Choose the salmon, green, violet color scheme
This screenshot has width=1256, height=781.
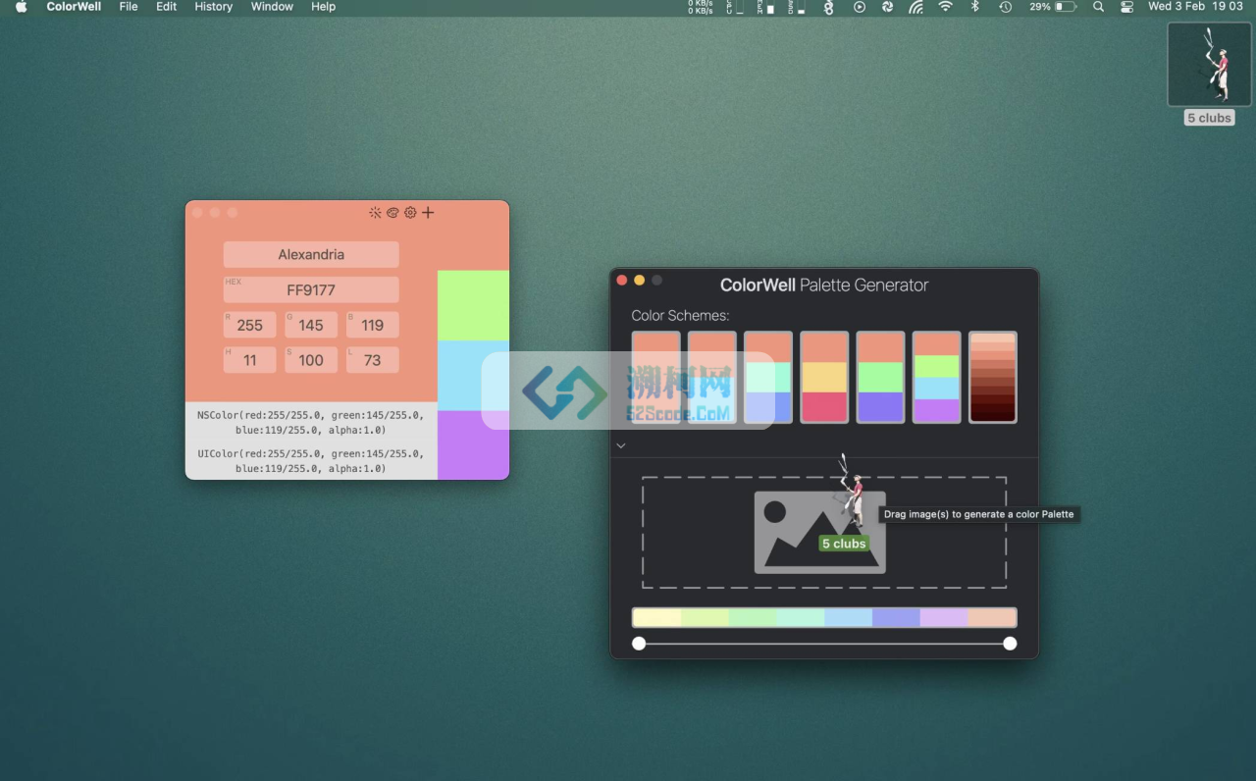[x=880, y=377]
